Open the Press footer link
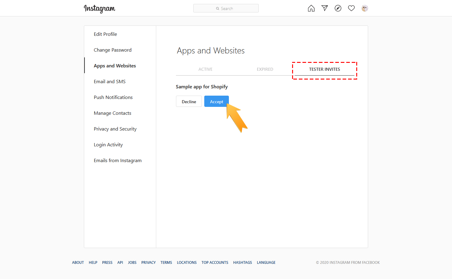Screen dimensions: 452x279 107,263
